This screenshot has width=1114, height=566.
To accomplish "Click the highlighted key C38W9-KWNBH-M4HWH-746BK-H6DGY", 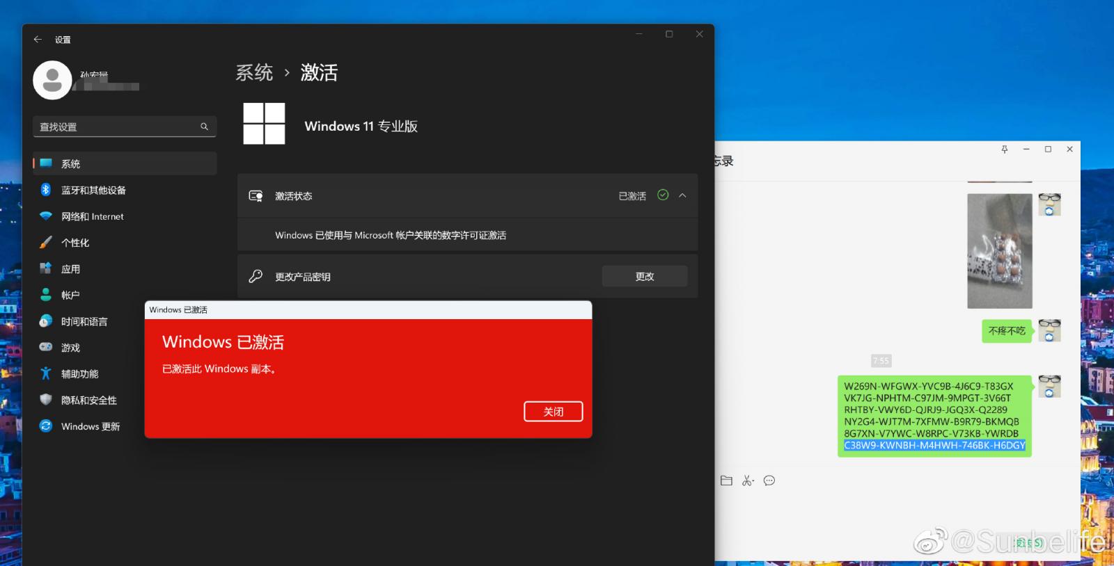I will click(934, 445).
